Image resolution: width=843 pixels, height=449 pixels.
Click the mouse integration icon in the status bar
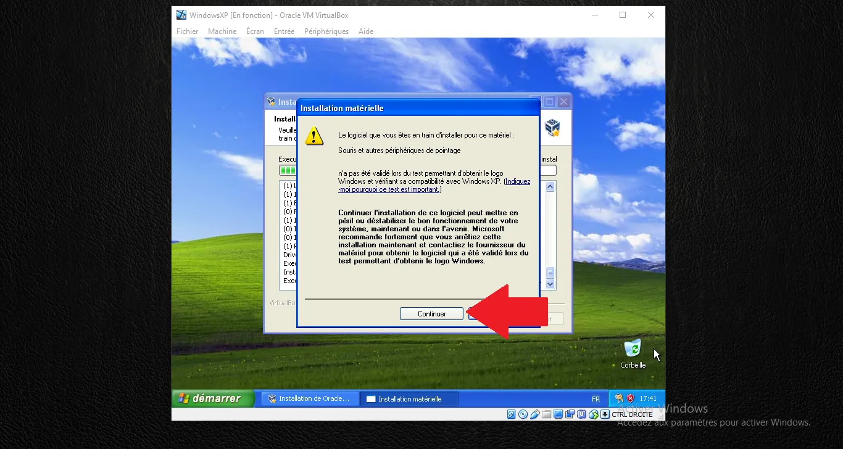pyautogui.click(x=593, y=414)
